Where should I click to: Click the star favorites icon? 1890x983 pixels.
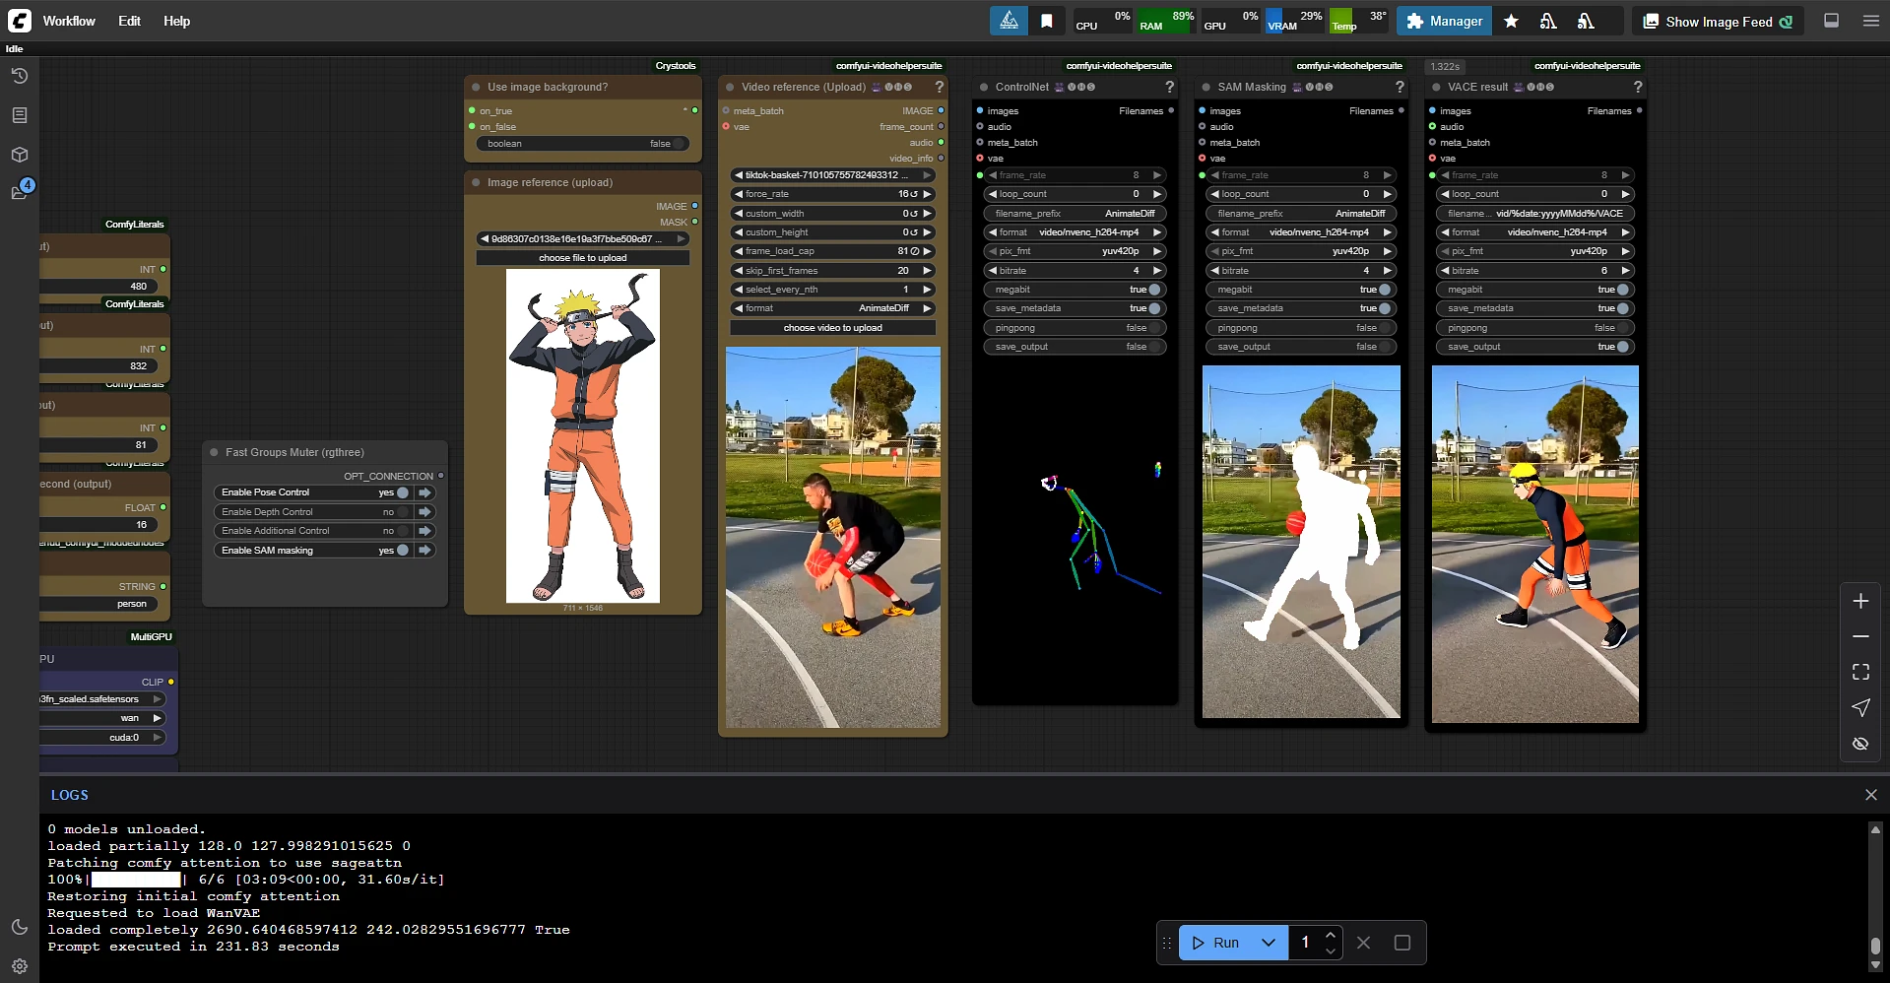[x=1511, y=21]
